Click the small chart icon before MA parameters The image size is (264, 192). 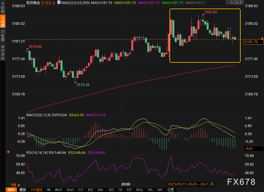click(59, 2)
